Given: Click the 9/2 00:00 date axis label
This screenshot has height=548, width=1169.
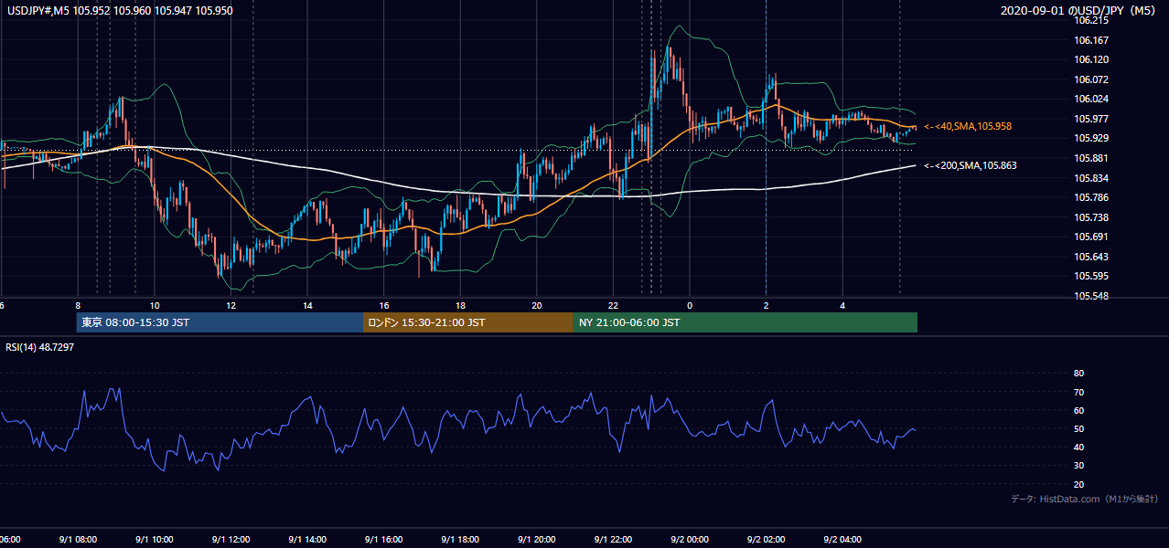Looking at the screenshot, I should [x=690, y=540].
